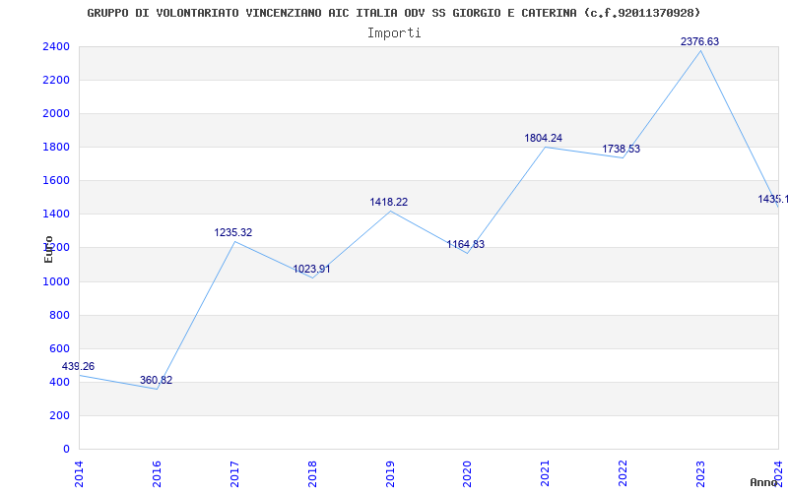Image resolution: width=788 pixels, height=492 pixels.
Task: Click the x-axis year 2021
Action: 546,473
